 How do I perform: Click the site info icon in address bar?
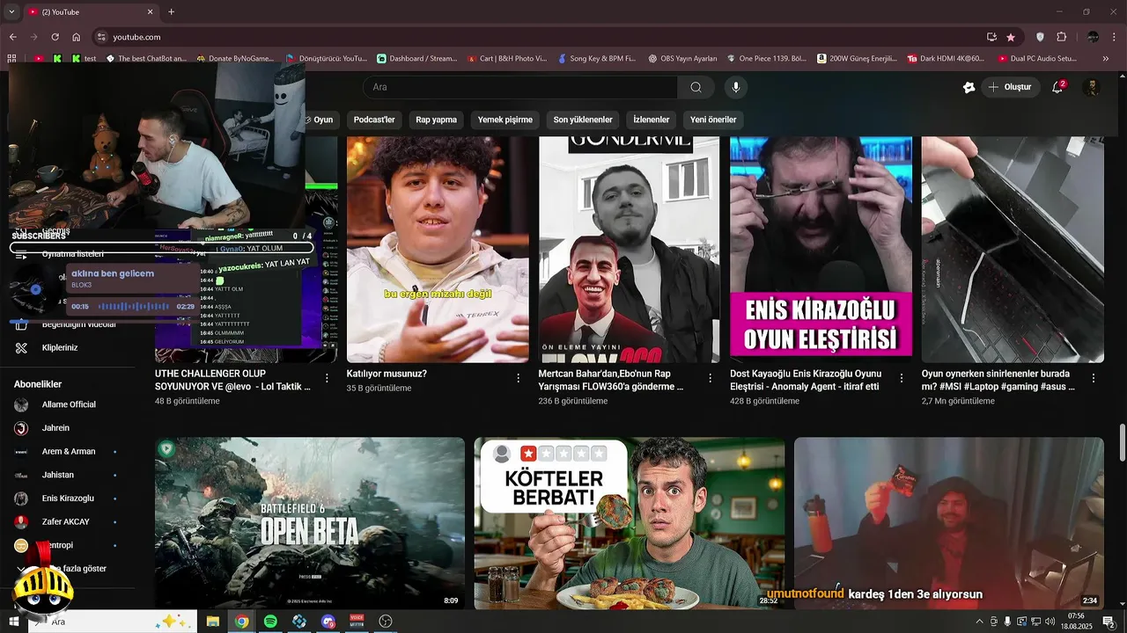[x=102, y=37]
